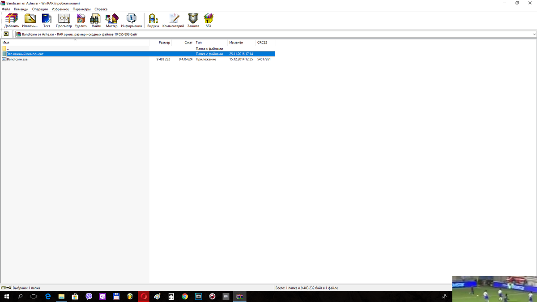Open the Команды menu
This screenshot has height=302, width=537.
pyautogui.click(x=21, y=9)
